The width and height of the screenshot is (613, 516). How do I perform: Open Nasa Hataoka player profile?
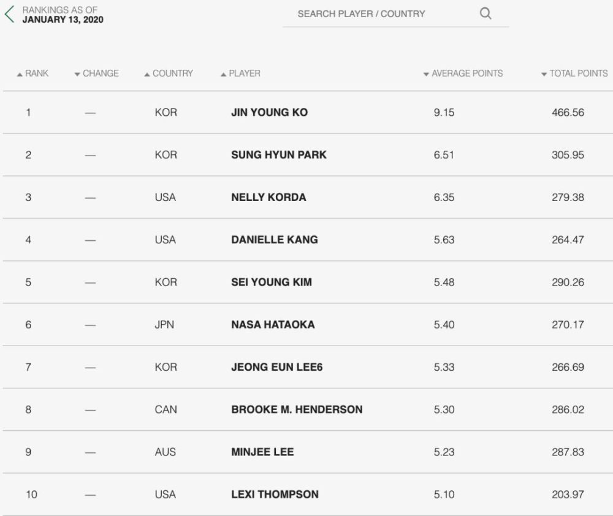(273, 324)
